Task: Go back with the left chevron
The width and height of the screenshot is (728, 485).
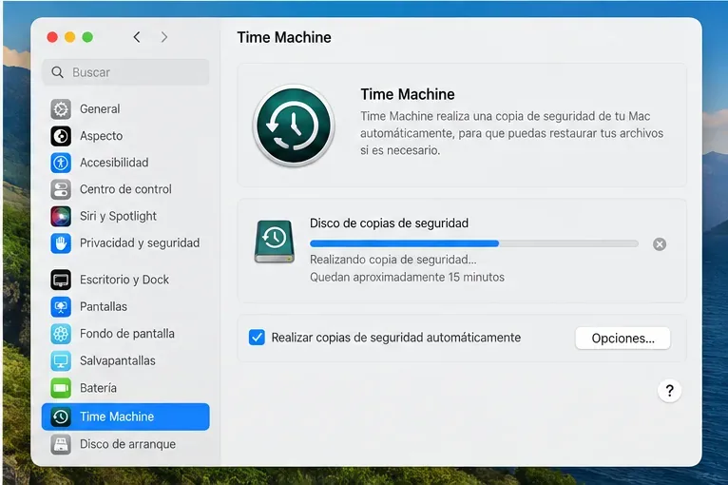Action: tap(137, 37)
